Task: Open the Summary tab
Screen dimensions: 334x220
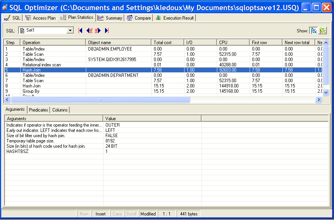Action: click(x=110, y=18)
